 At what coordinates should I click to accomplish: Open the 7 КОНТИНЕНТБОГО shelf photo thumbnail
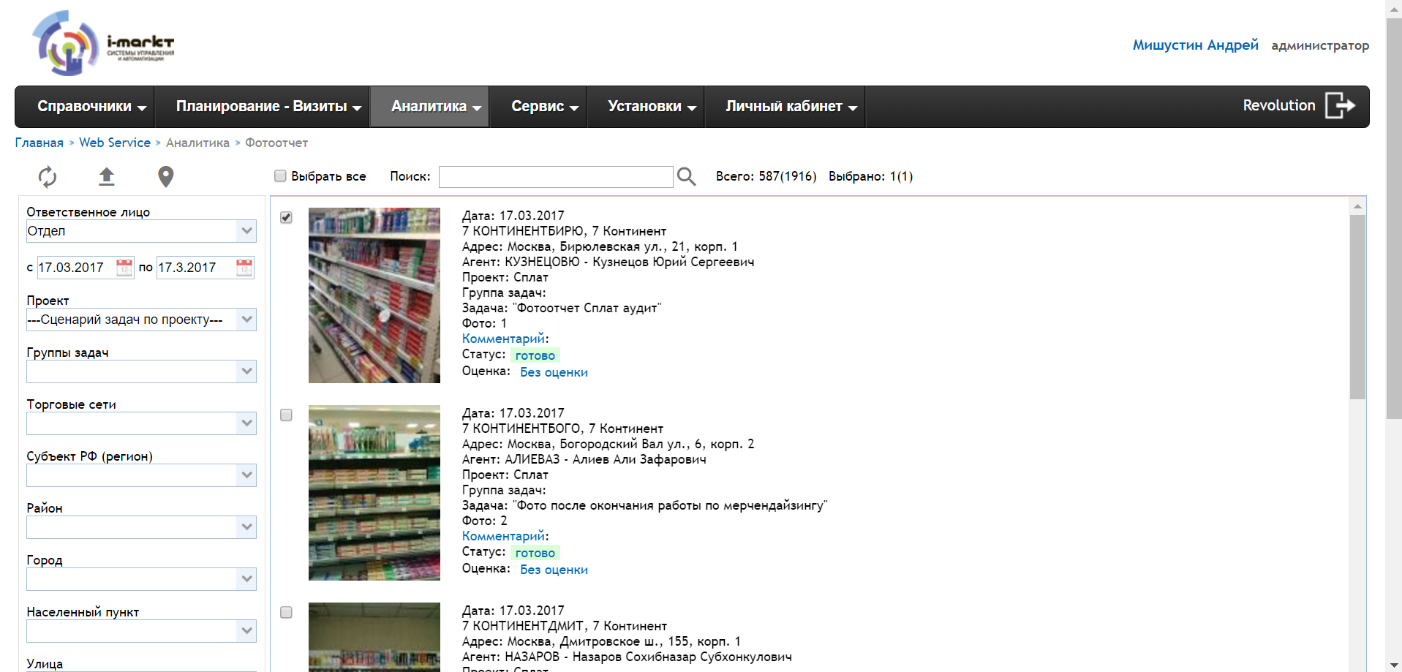point(374,493)
